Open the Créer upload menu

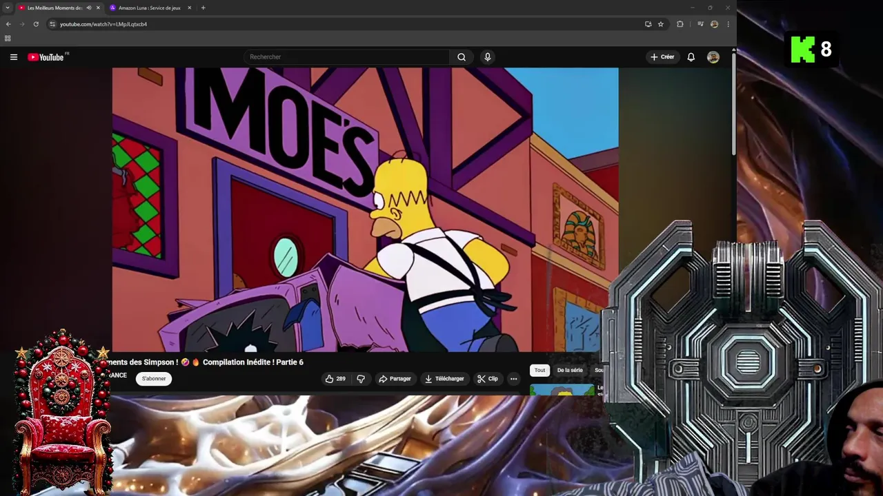[662, 57]
